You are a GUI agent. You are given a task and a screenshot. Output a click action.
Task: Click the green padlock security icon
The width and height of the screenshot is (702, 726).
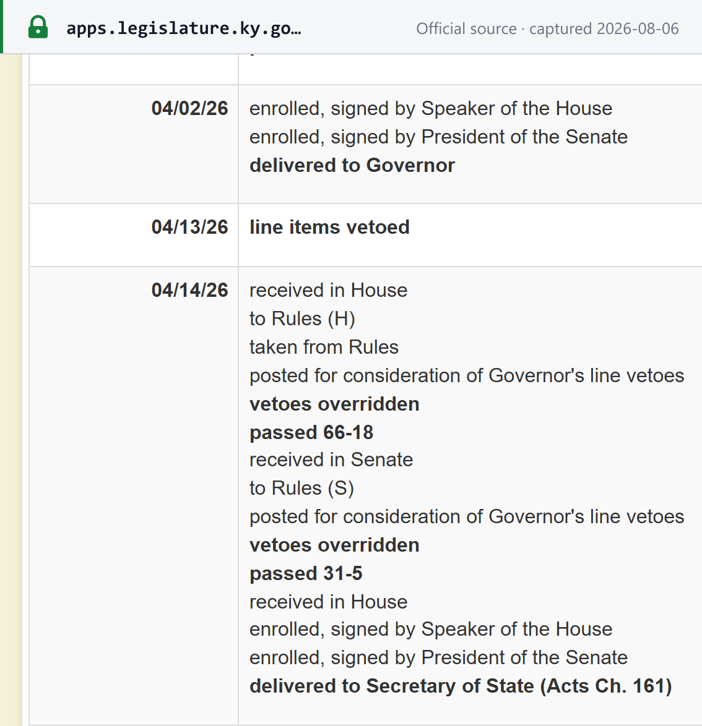point(38,27)
